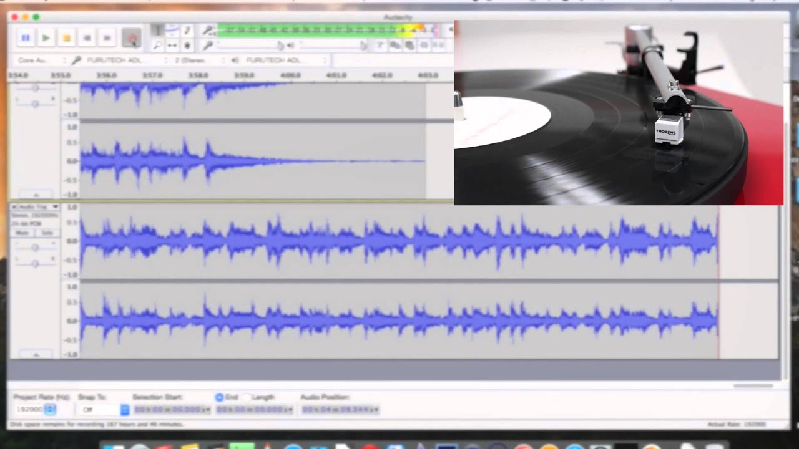The image size is (799, 449).
Task: Click the lower track right channel waveform
Action: [x=399, y=321]
